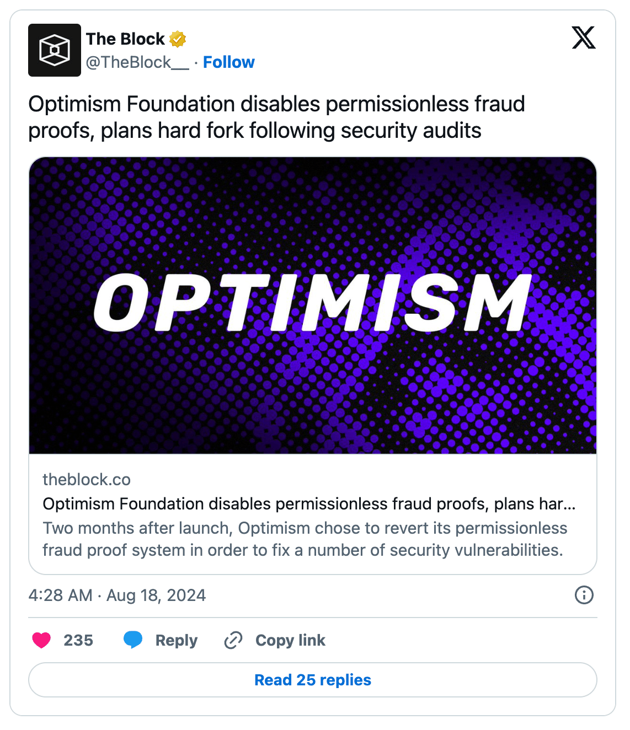The height and width of the screenshot is (730, 630).
Task: Click the gold verified badge
Action: (x=178, y=39)
